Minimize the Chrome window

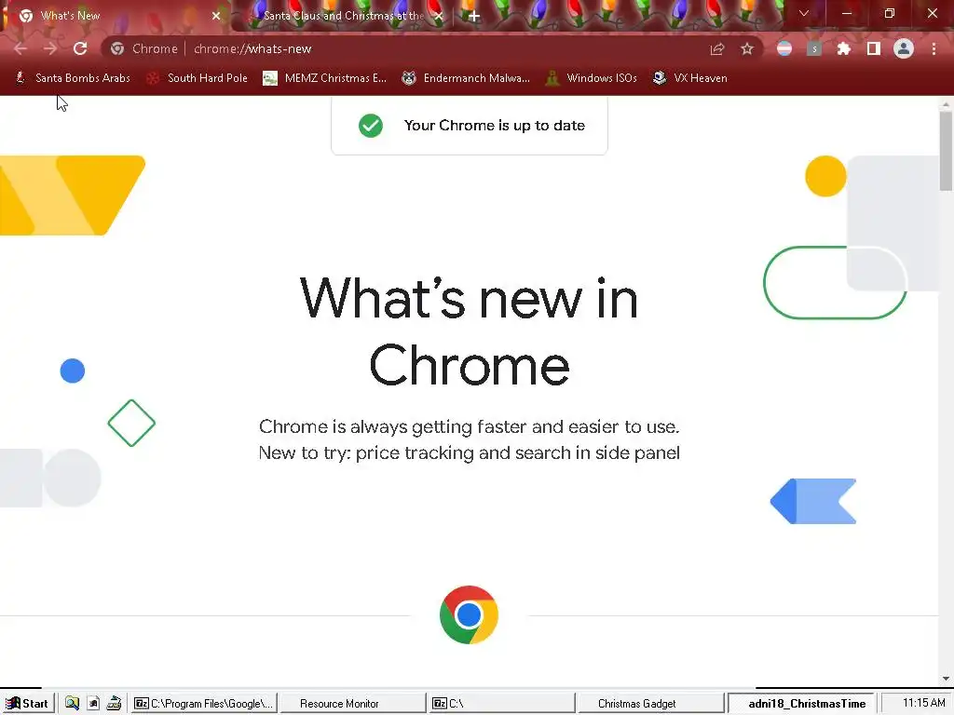tap(846, 13)
